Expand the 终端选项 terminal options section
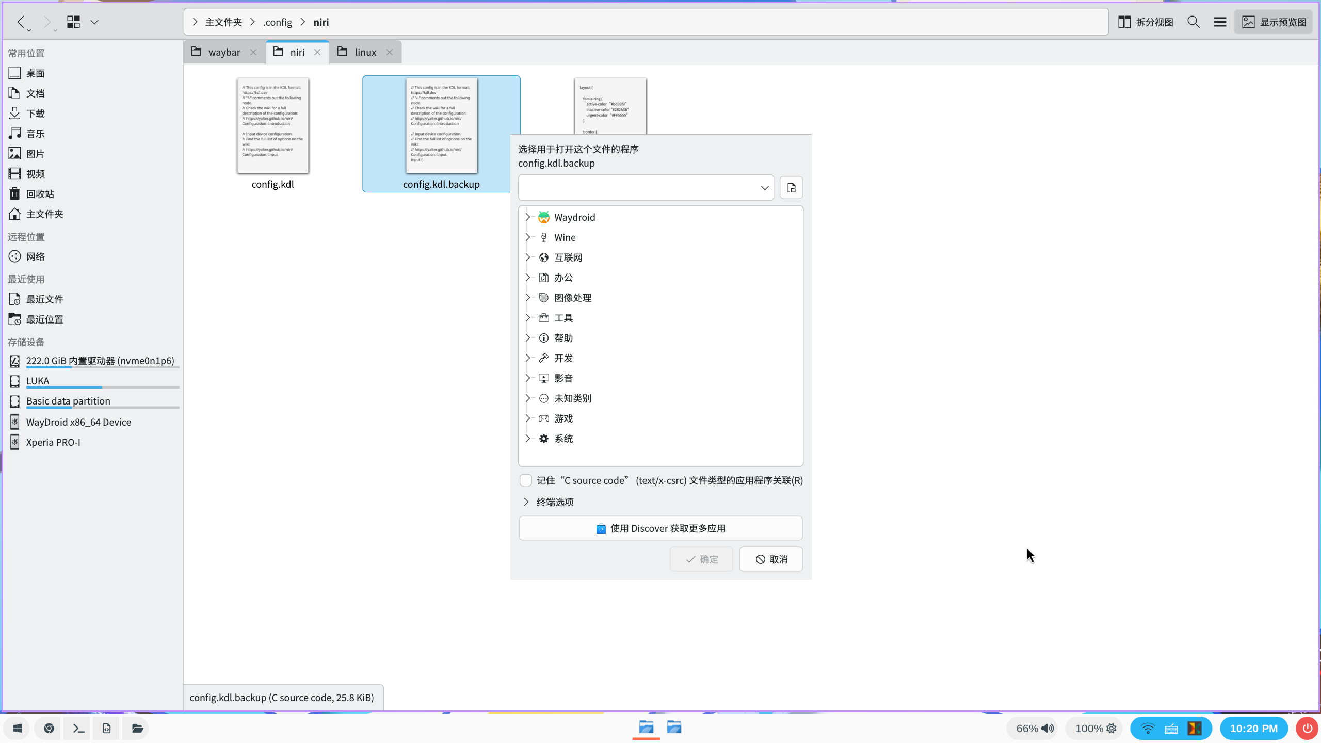Image resolution: width=1321 pixels, height=743 pixels. click(526, 502)
